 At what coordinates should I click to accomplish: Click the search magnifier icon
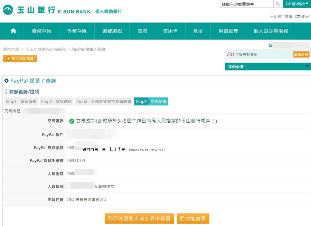278,4
